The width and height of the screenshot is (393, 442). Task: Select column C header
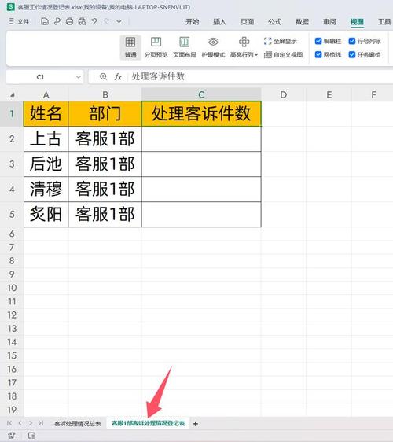tap(201, 94)
